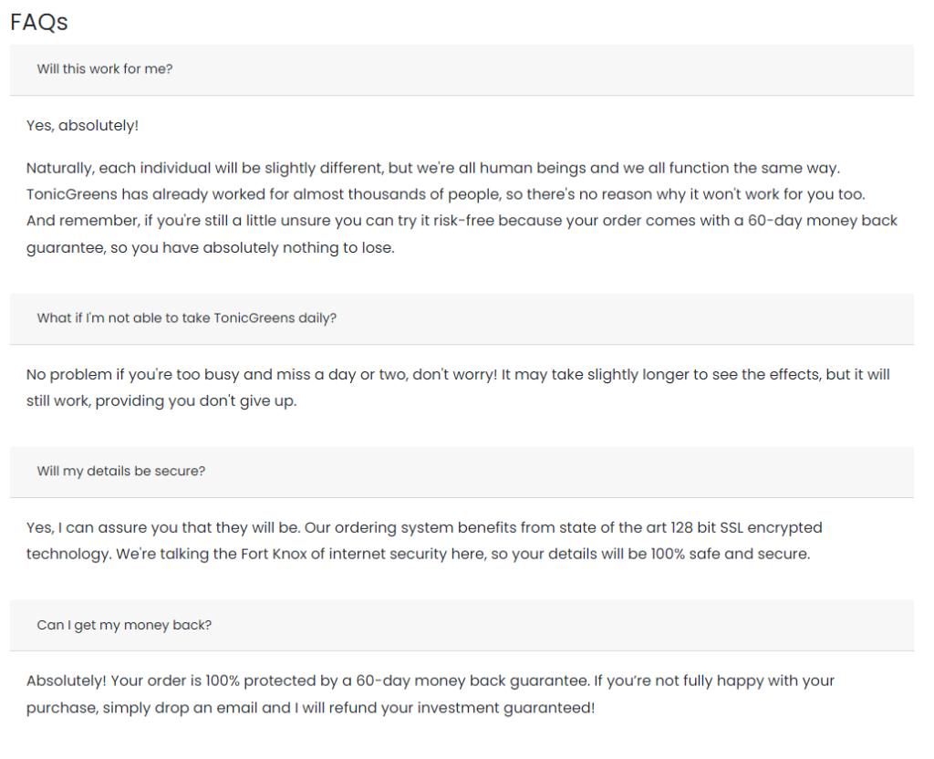Click the FAQs heading
This screenshot has height=759, width=934.
[39, 22]
